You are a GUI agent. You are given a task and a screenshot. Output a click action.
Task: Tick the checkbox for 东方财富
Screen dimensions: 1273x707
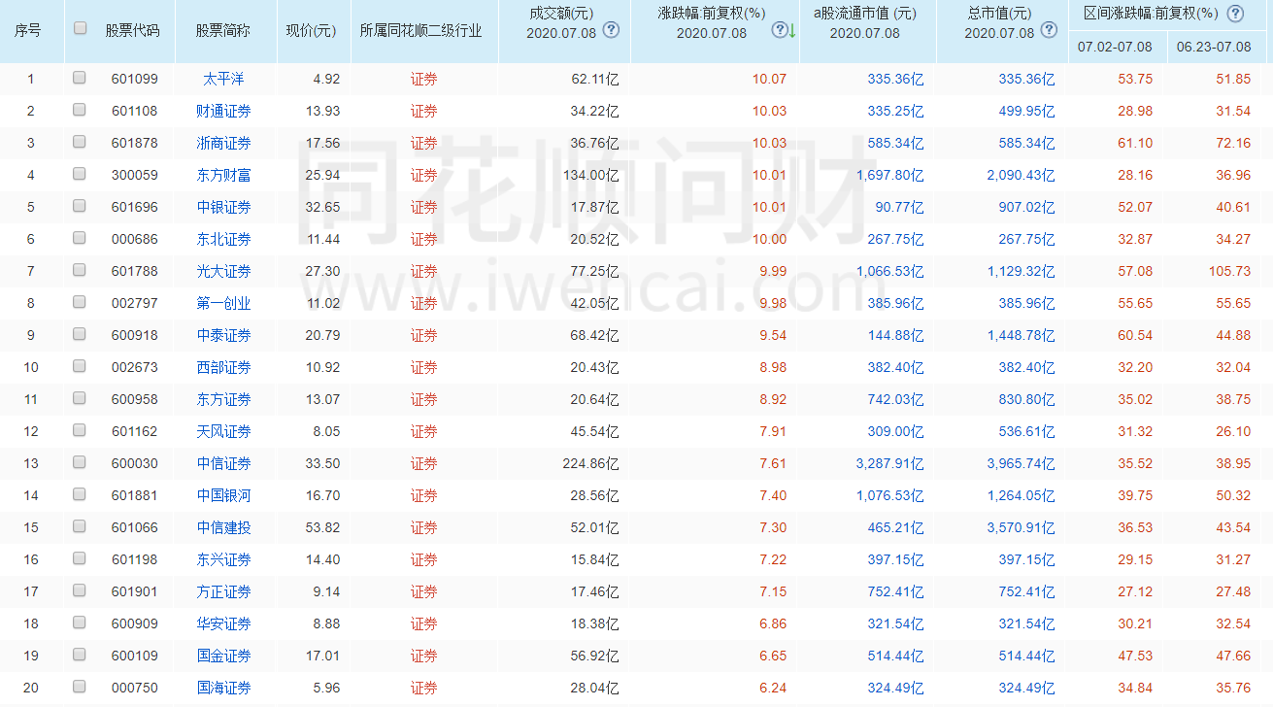click(79, 174)
